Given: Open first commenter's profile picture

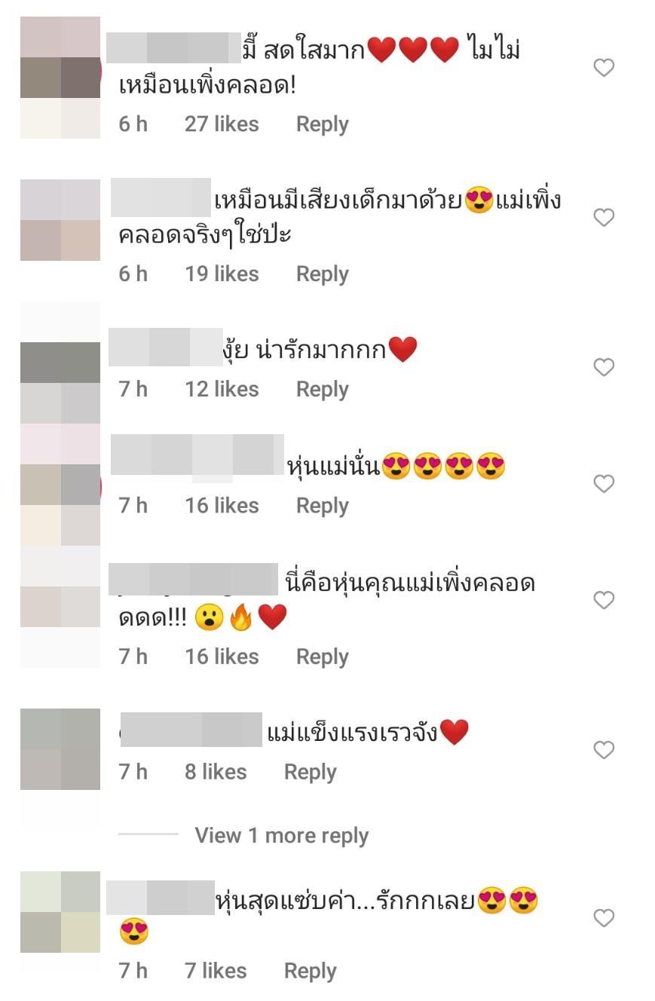Looking at the screenshot, I should coord(60,78).
